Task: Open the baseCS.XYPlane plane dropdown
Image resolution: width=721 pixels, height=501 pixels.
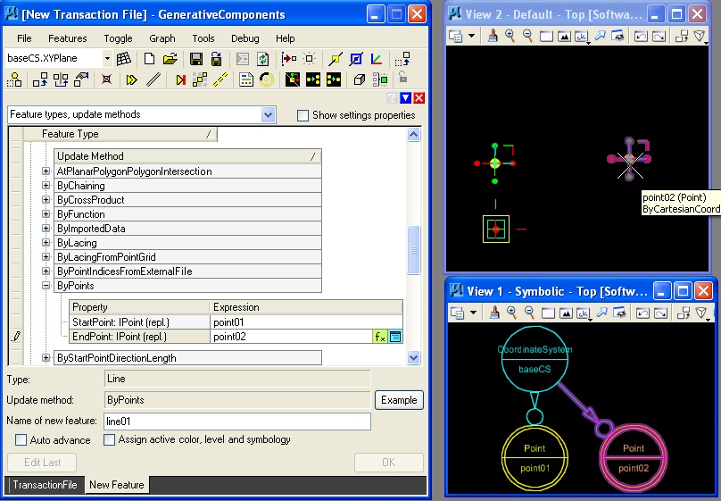Action: click(107, 58)
